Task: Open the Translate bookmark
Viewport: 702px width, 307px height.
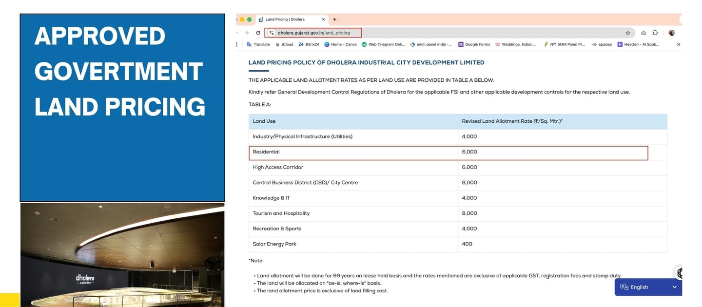Action: [x=258, y=44]
